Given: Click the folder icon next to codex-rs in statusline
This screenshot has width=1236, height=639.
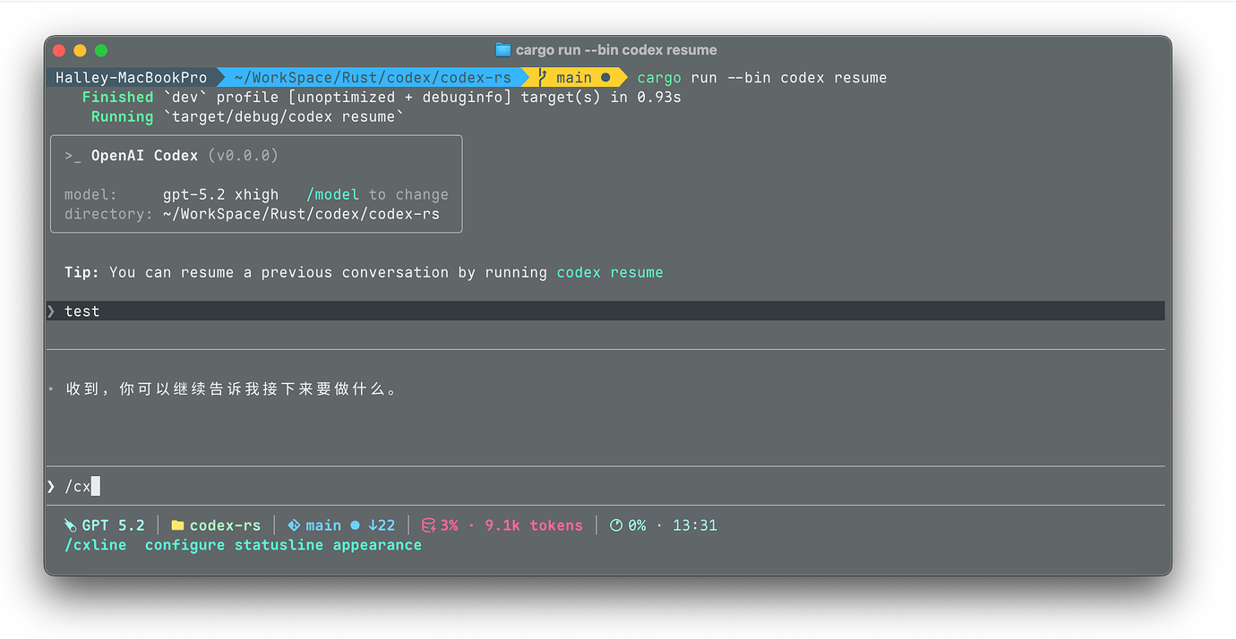Looking at the screenshot, I should (x=177, y=526).
